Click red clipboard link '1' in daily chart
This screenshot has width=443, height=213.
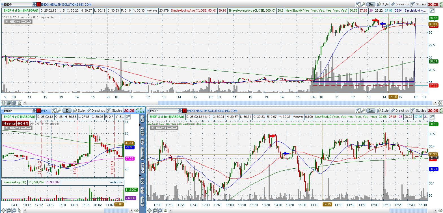39,111
